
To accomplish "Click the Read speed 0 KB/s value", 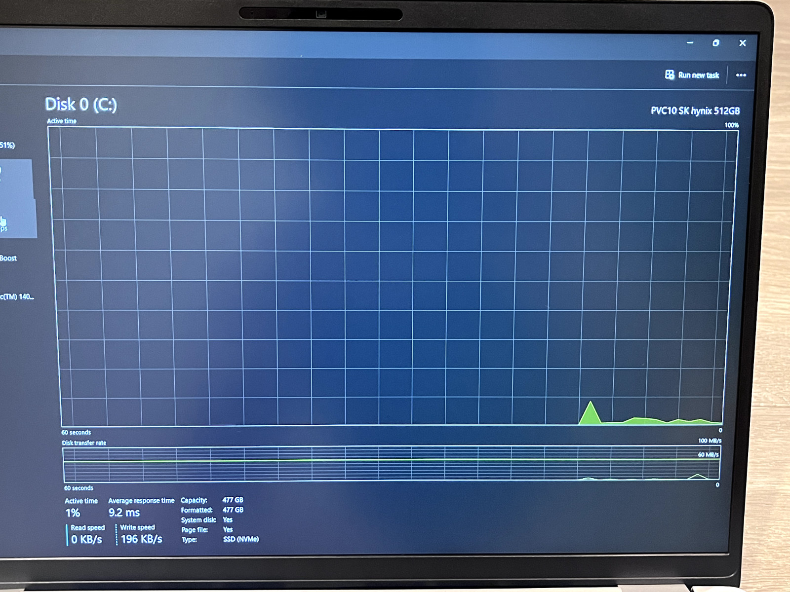I will pos(86,539).
